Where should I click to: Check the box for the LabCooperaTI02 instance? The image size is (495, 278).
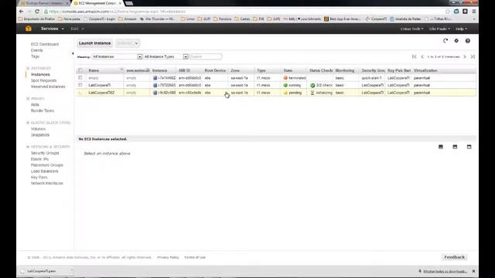[x=80, y=93]
